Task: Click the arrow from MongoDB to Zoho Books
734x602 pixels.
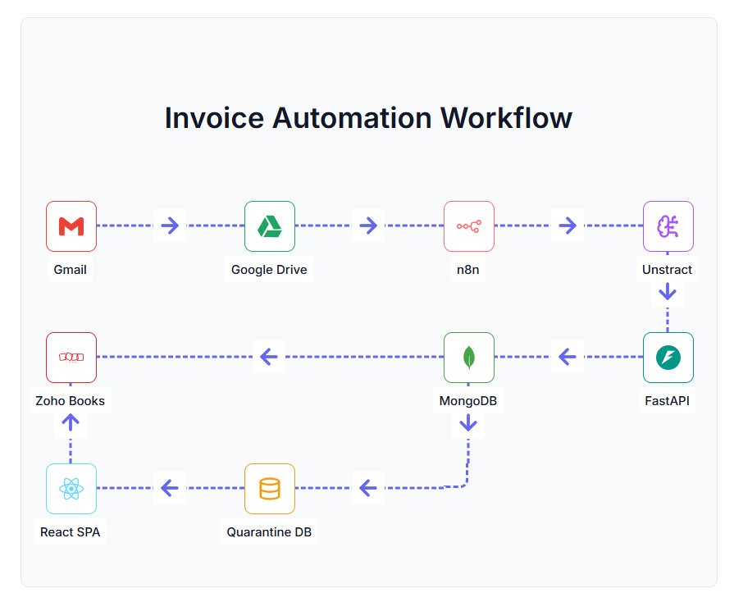Action: pyautogui.click(x=269, y=357)
